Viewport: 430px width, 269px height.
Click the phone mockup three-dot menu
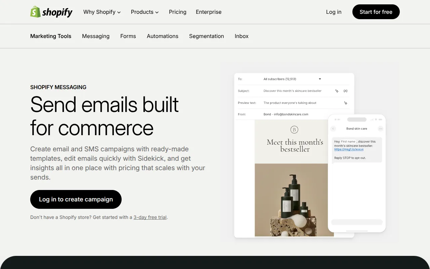pos(380,128)
